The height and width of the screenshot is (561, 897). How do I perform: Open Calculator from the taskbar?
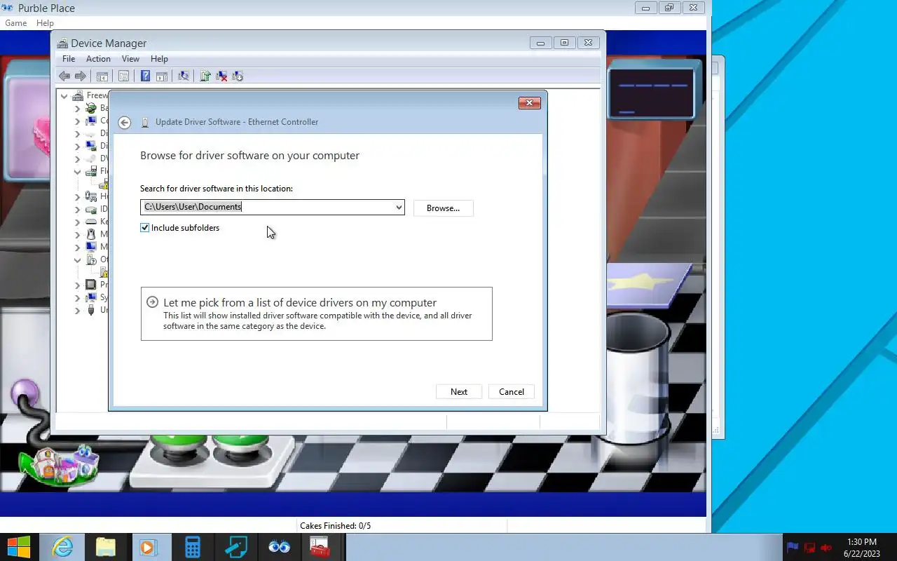tap(192, 547)
